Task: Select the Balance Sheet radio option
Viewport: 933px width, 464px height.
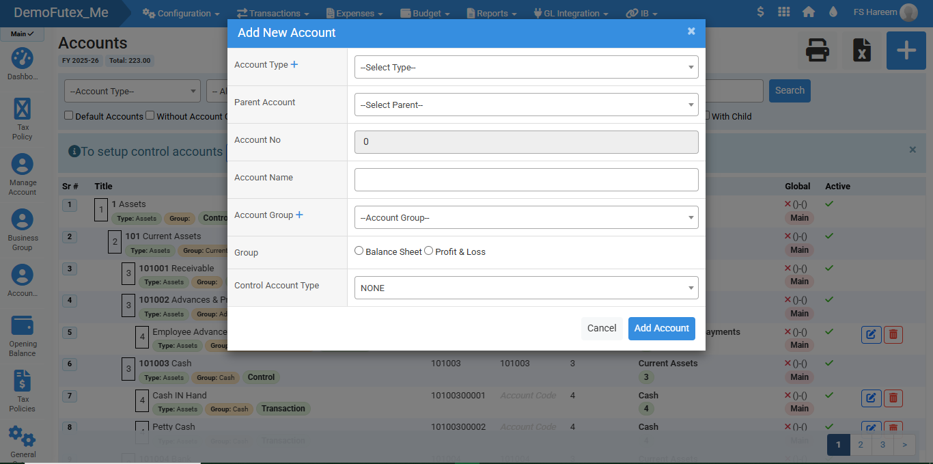Action: point(359,251)
